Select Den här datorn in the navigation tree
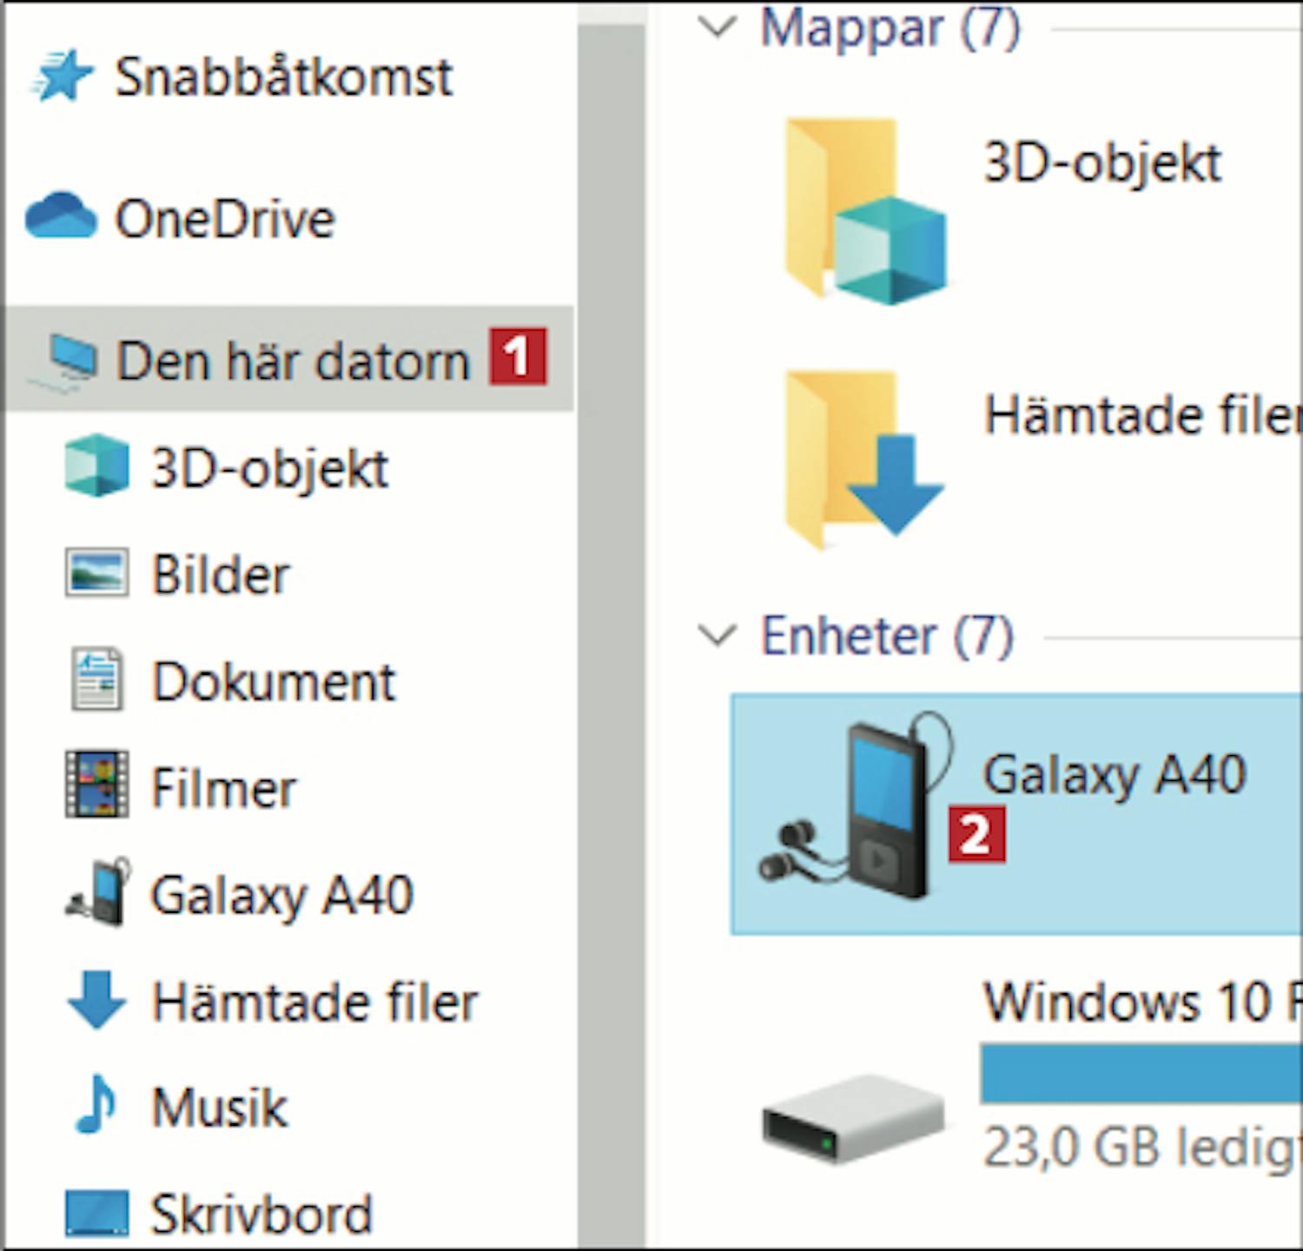Viewport: 1303px width, 1251px height. [x=292, y=360]
